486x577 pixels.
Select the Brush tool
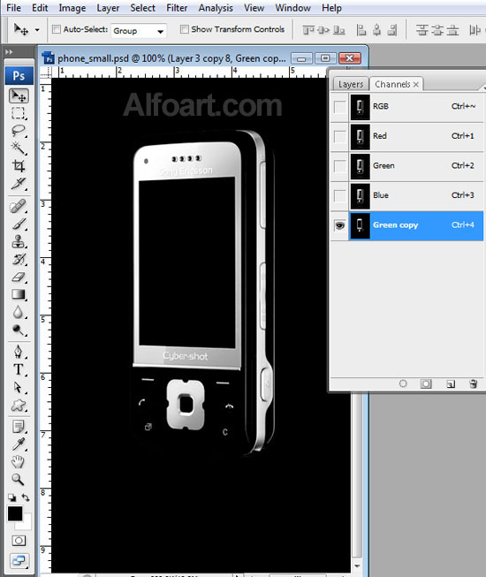[19, 224]
